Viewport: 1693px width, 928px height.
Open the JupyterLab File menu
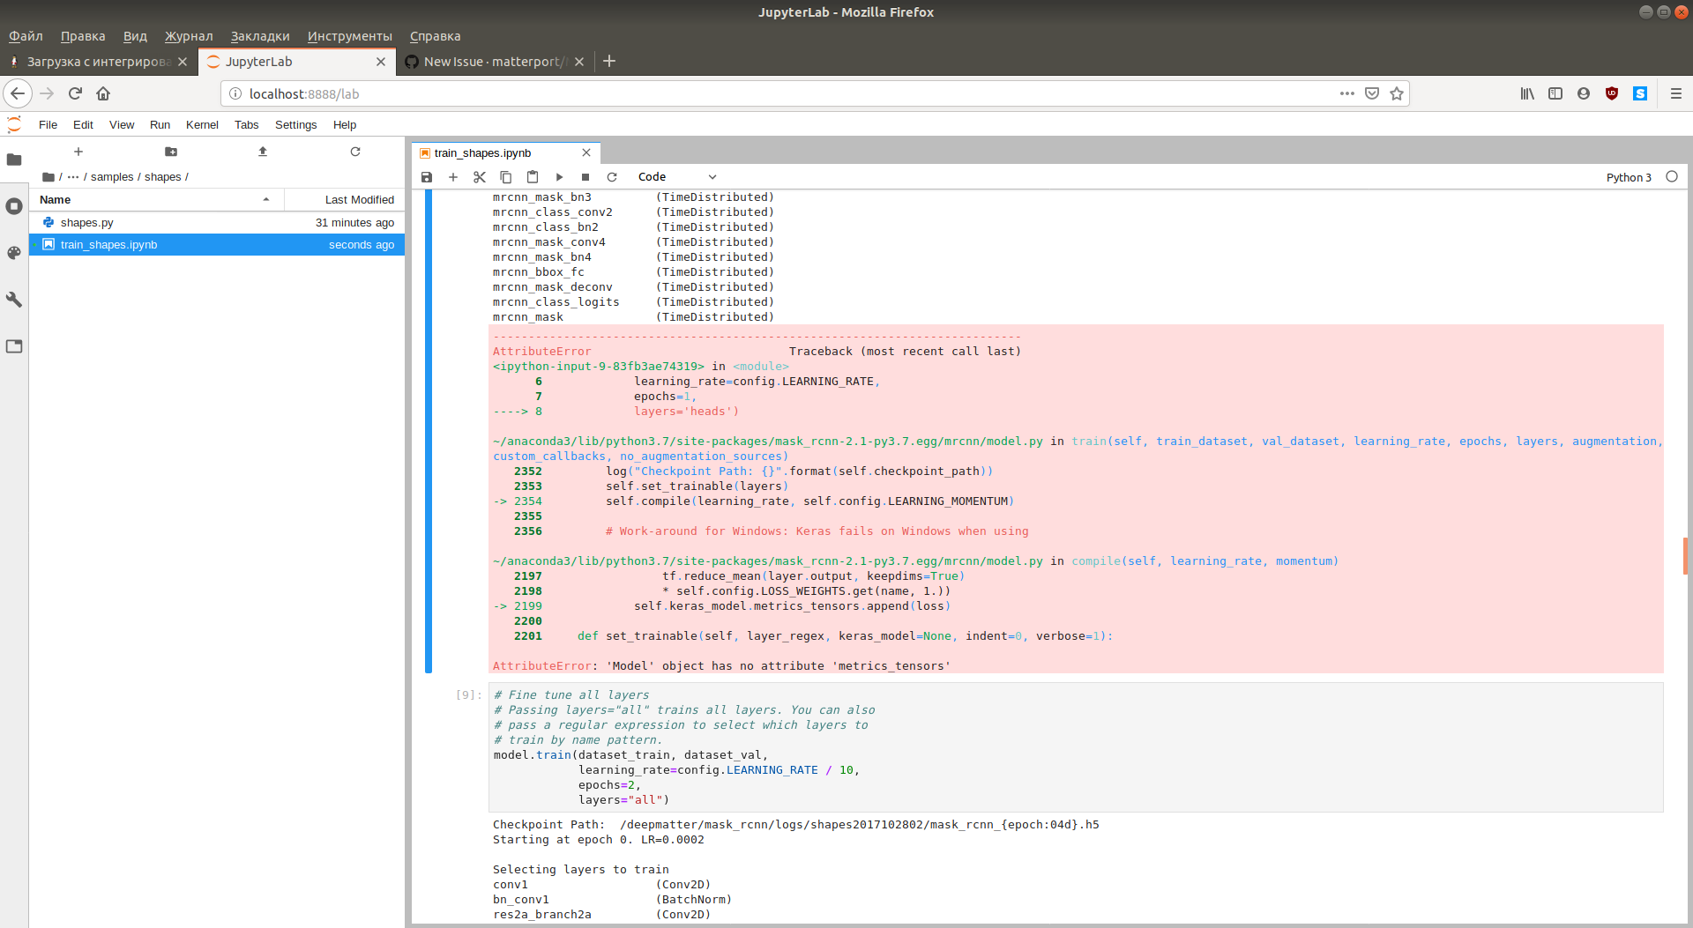coord(48,125)
